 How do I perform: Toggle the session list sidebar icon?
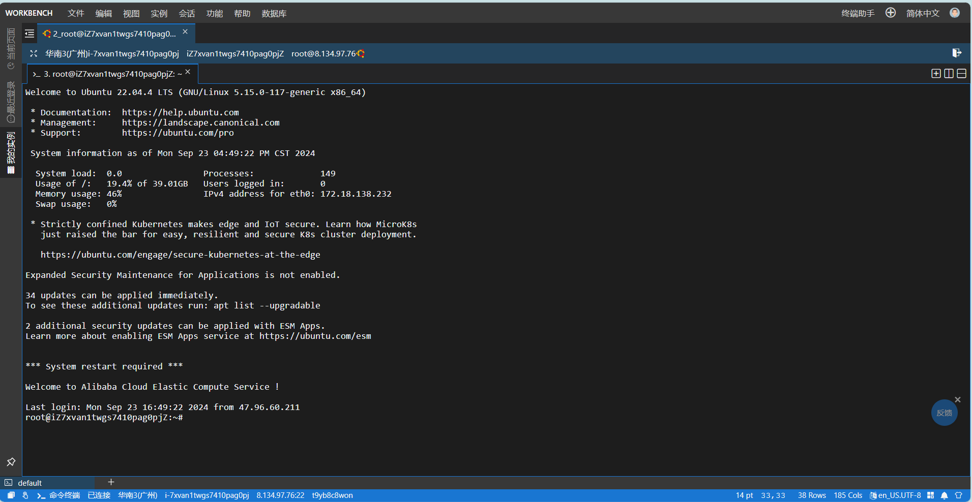click(x=30, y=34)
